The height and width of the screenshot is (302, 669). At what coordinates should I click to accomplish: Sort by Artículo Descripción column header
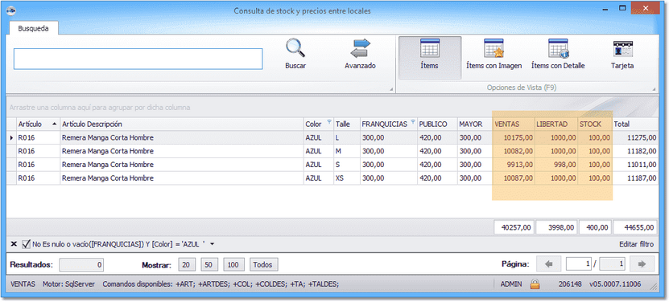(182, 124)
